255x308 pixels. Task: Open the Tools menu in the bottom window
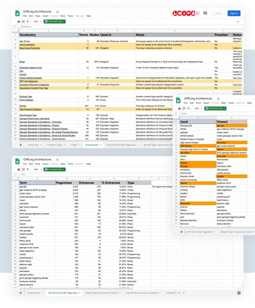tap(70, 164)
